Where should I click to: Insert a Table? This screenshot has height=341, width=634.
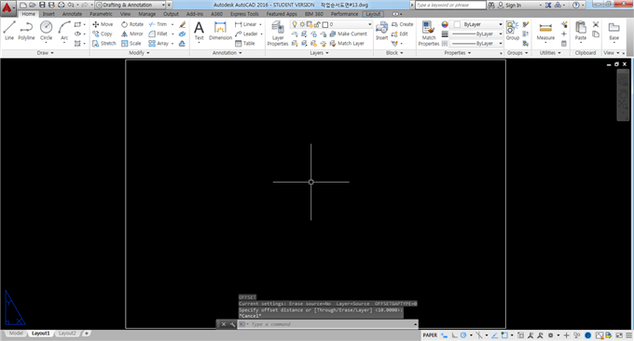[x=245, y=43]
